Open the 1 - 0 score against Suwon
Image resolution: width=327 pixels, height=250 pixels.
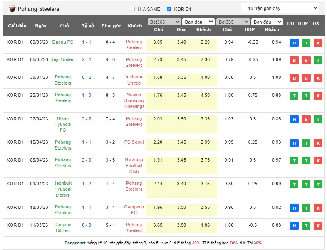click(87, 95)
